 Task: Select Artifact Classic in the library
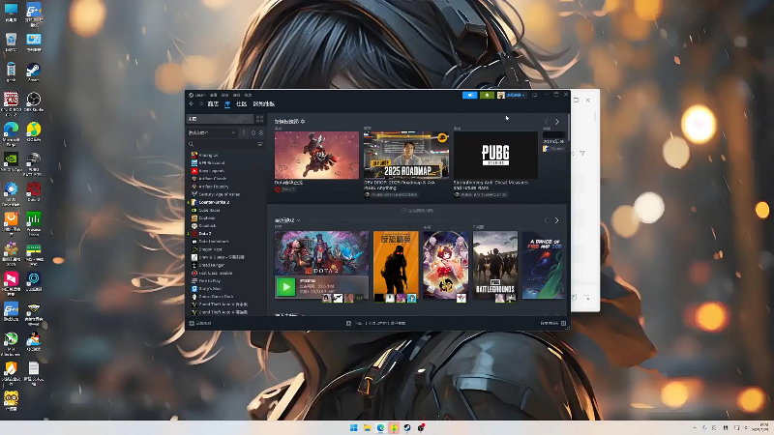213,179
